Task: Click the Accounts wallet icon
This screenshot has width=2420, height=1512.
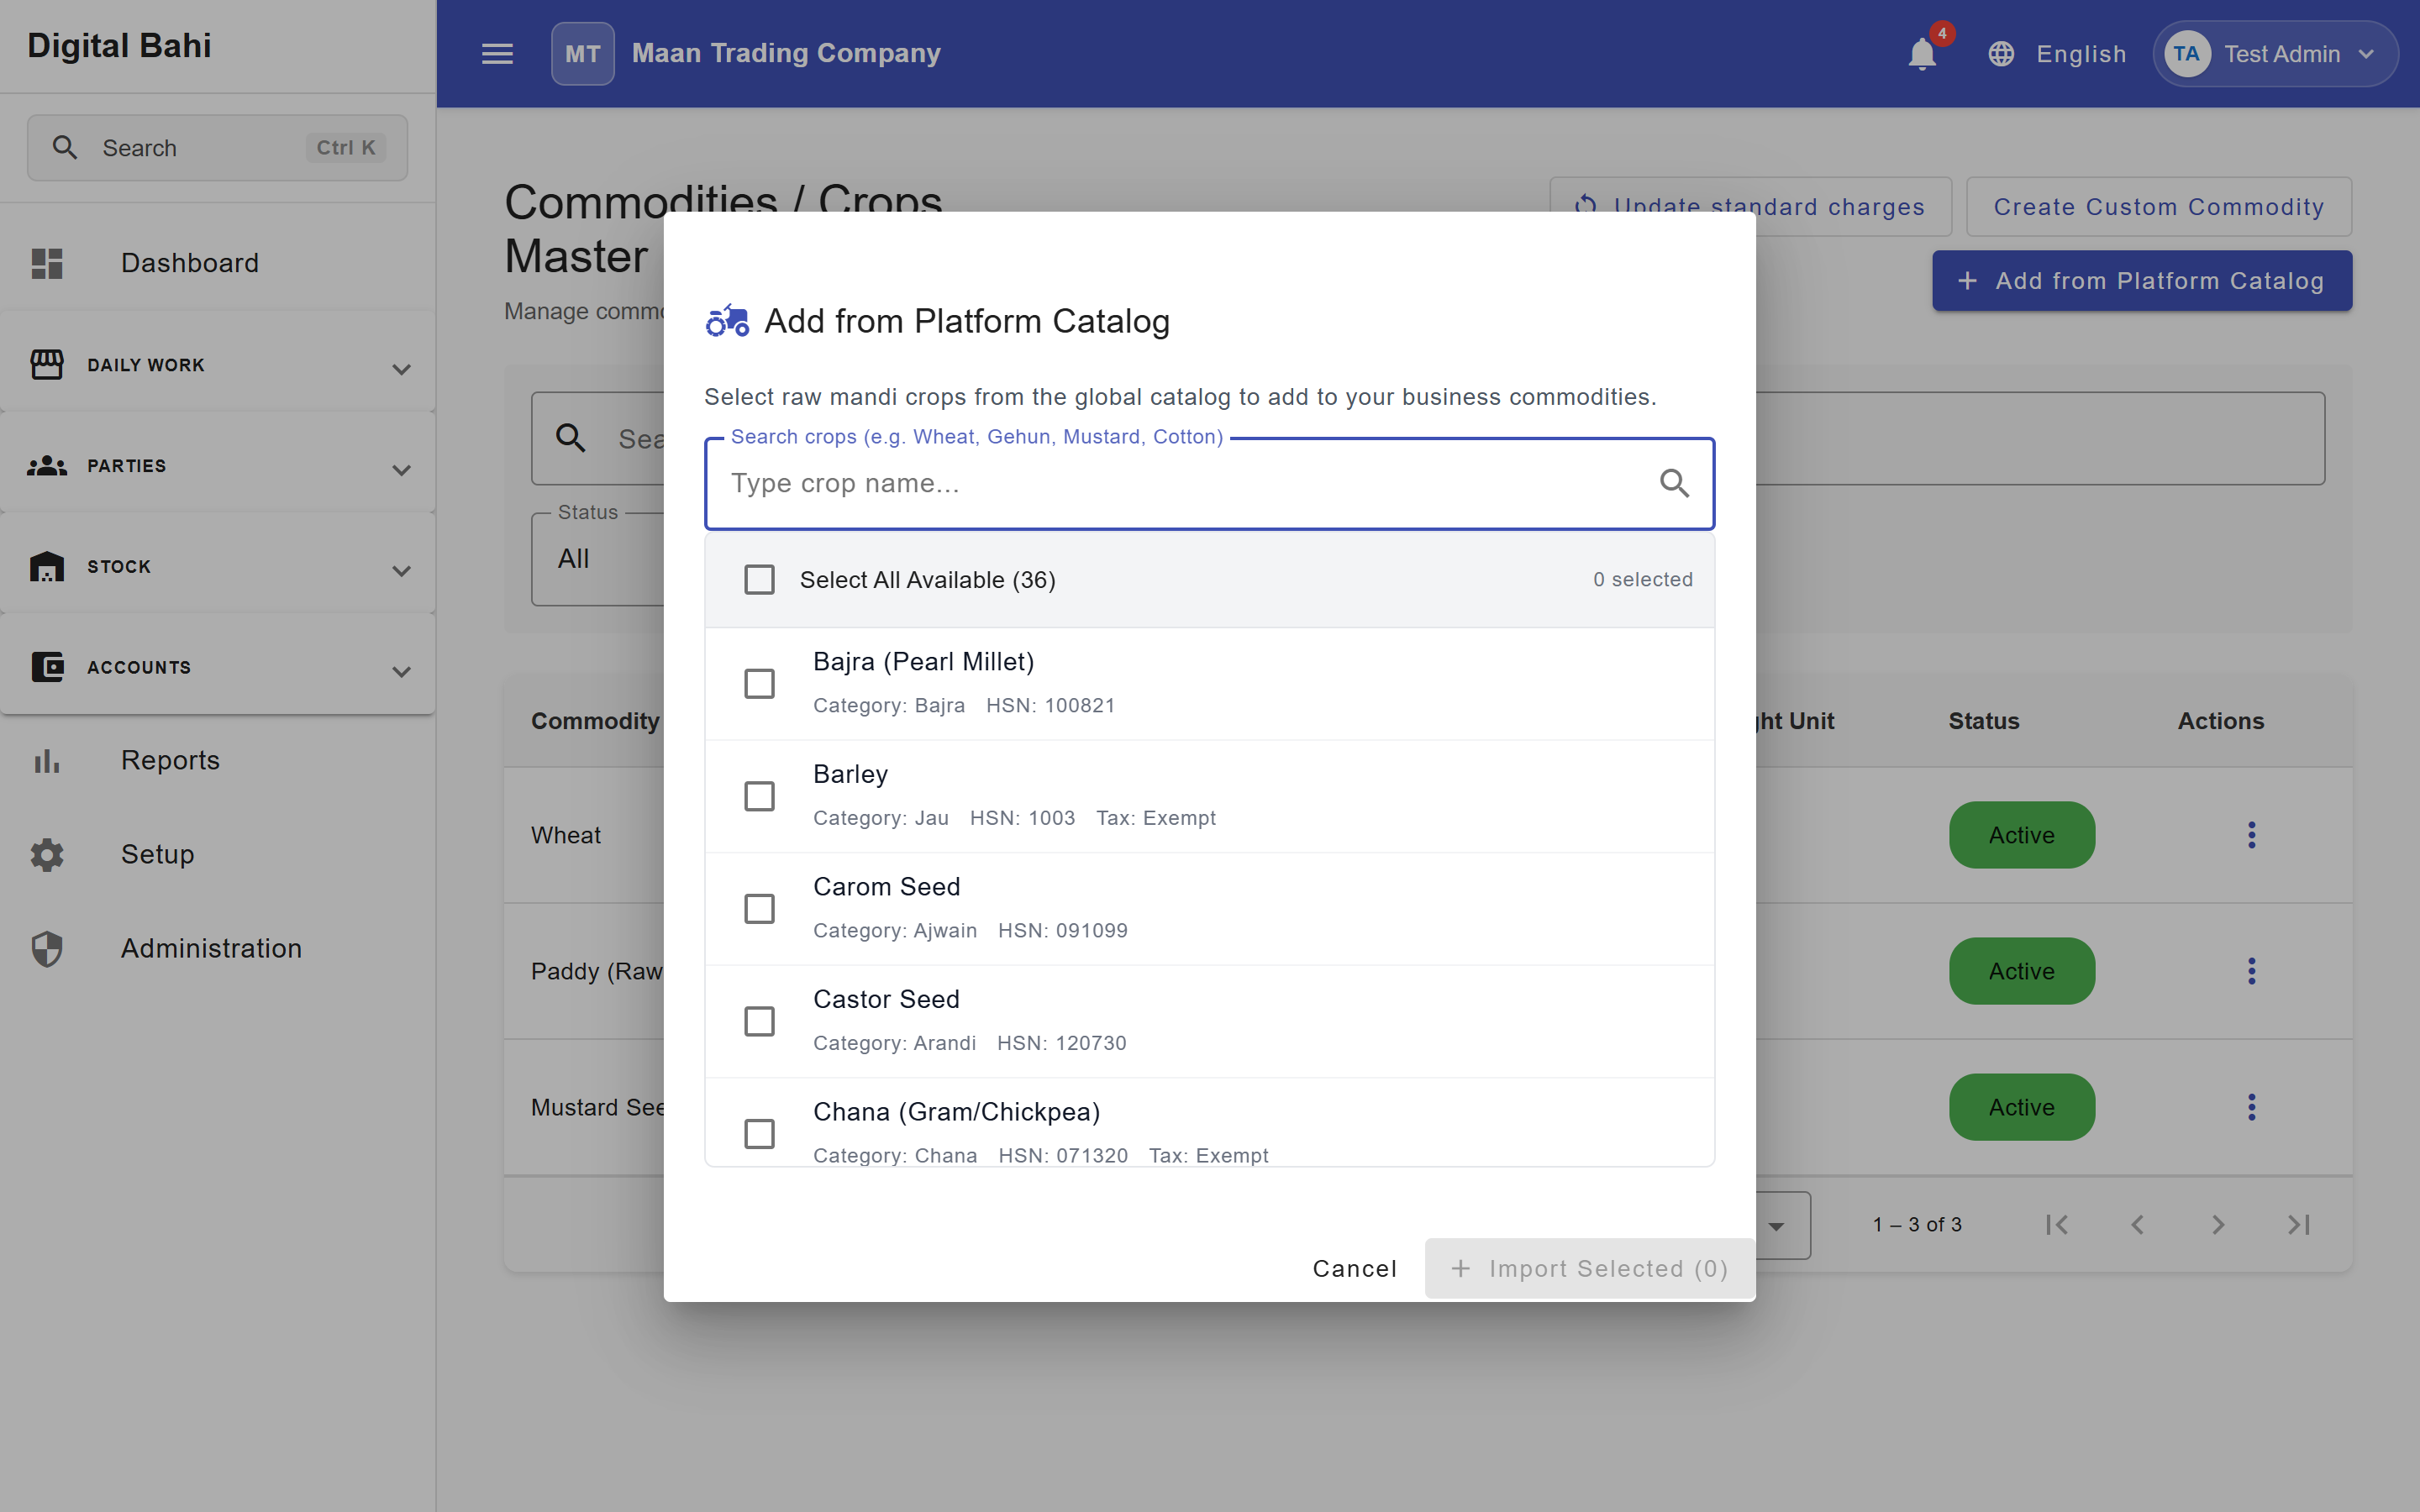Action: [x=47, y=667]
